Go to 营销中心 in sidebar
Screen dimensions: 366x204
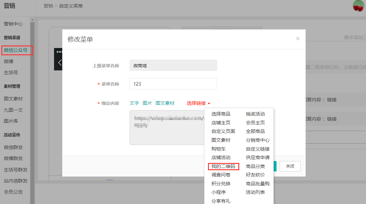click(x=13, y=24)
